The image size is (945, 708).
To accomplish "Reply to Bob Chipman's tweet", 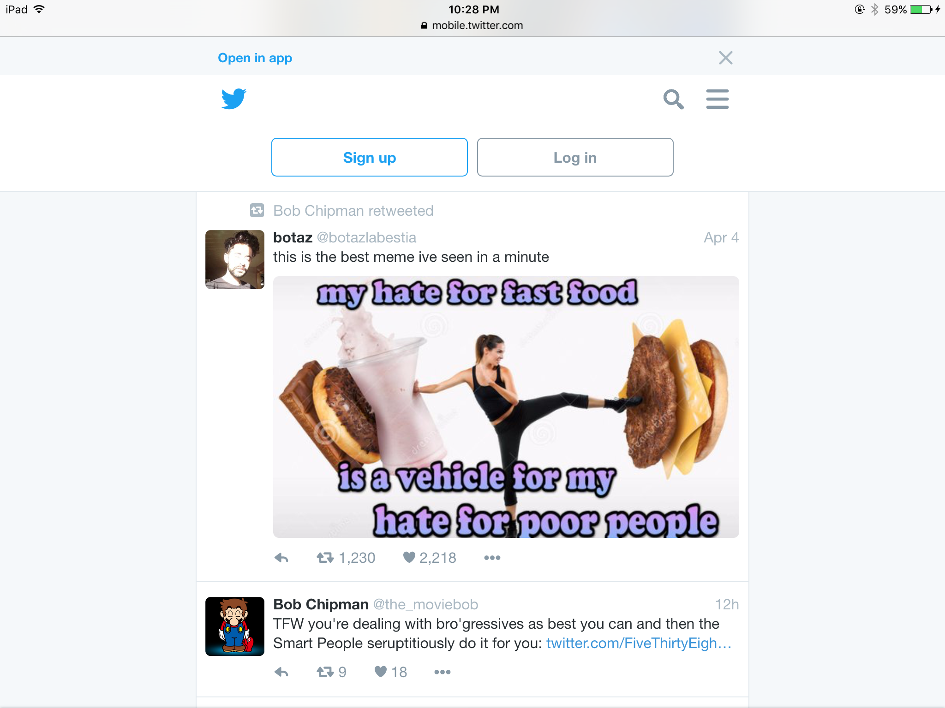I will coord(281,672).
